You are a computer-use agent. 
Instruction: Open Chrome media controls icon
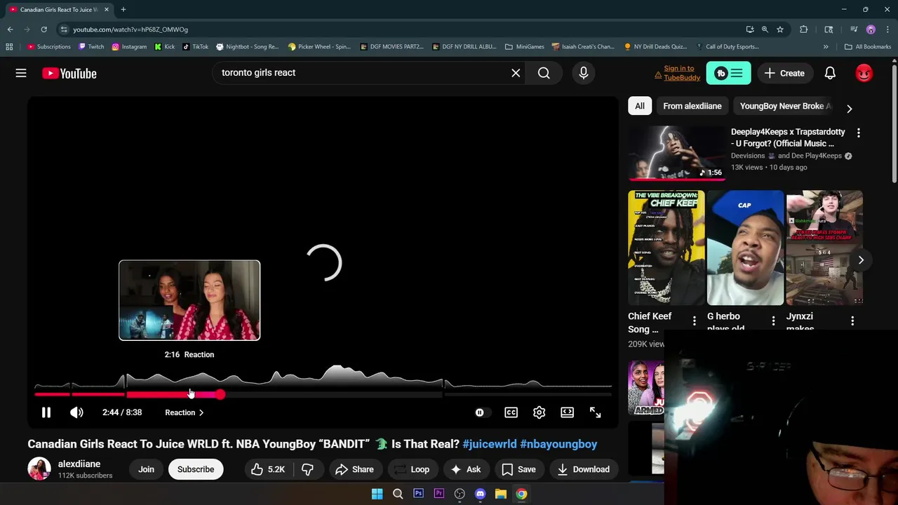(854, 29)
